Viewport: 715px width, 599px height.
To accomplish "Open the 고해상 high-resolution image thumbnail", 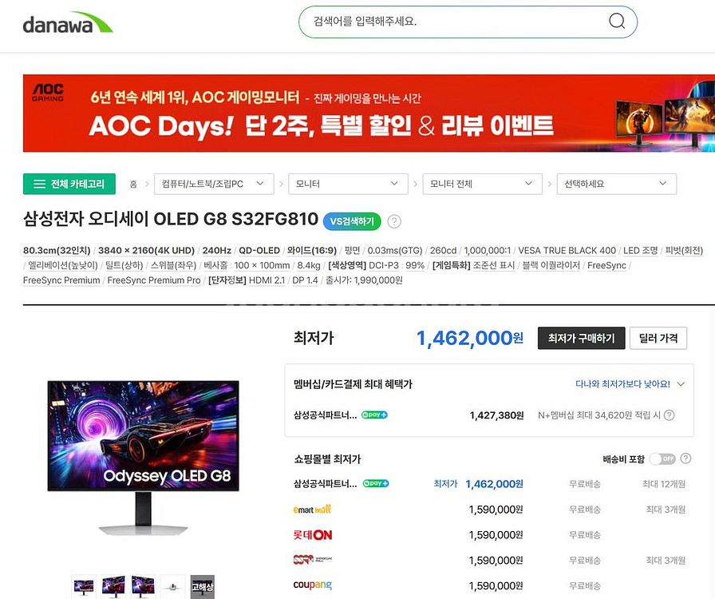I will coord(203,587).
